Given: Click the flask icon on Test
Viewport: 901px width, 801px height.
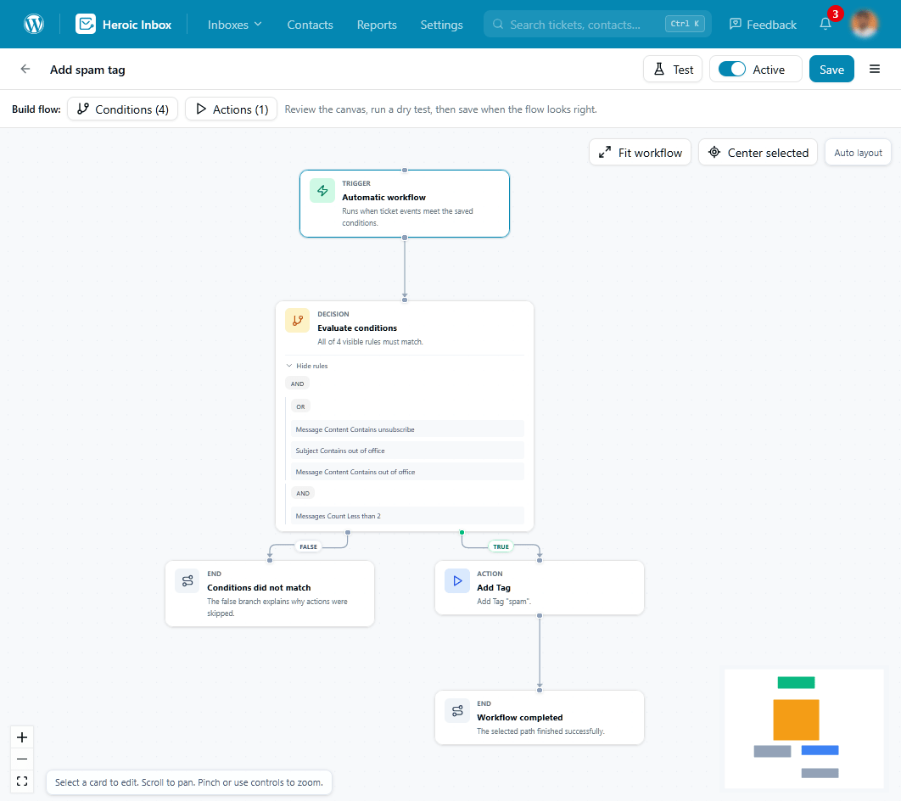Looking at the screenshot, I should [x=659, y=69].
